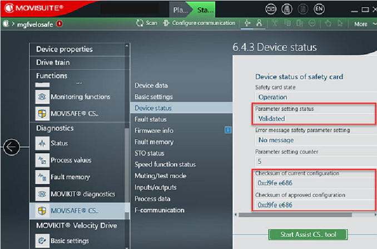Click Configure communication in toolbar
The height and width of the screenshot is (249, 377).
(199, 23)
